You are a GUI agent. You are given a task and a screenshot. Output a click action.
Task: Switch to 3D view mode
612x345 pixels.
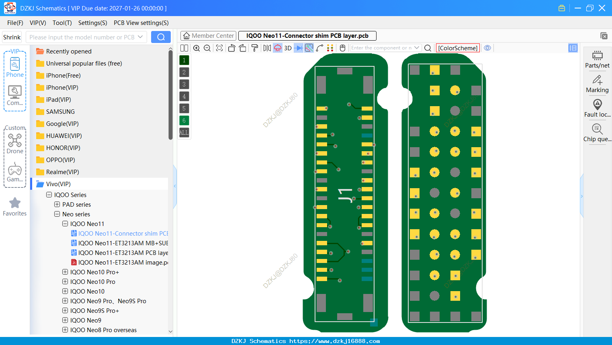click(288, 48)
